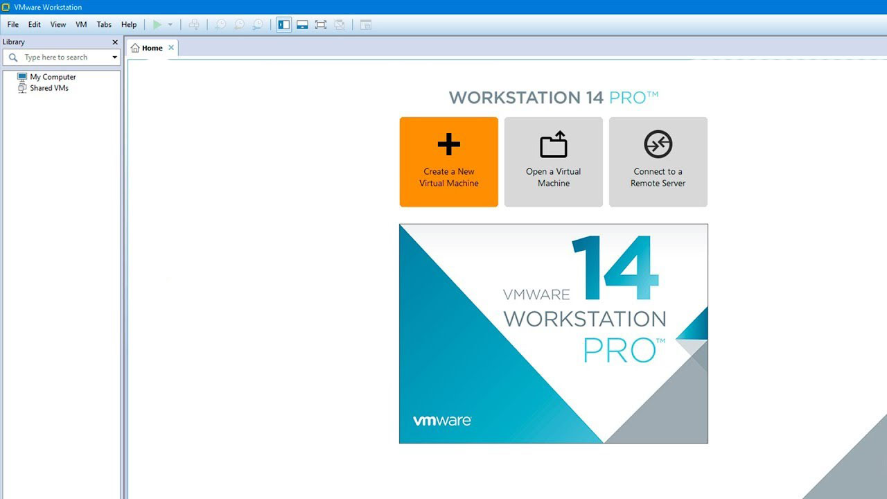Click Open a Virtual Machine

554,161
